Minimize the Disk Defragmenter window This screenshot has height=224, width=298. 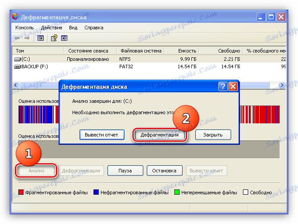[x=261, y=17]
